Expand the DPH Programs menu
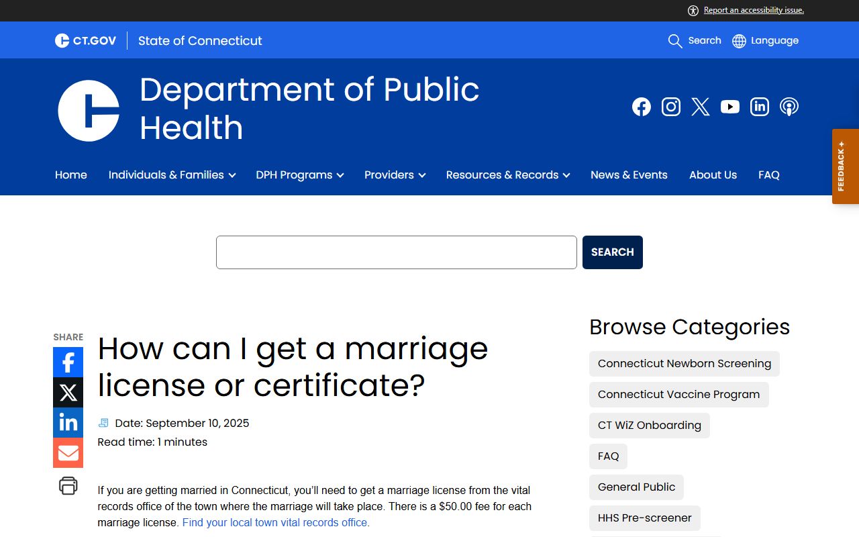The height and width of the screenshot is (537, 859). [299, 175]
